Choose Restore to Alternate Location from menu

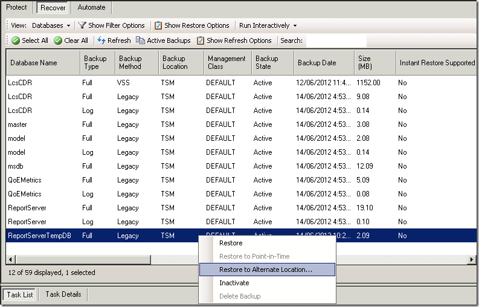(266, 270)
